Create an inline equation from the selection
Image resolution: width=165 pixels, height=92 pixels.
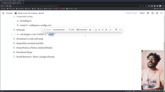click(106, 30)
